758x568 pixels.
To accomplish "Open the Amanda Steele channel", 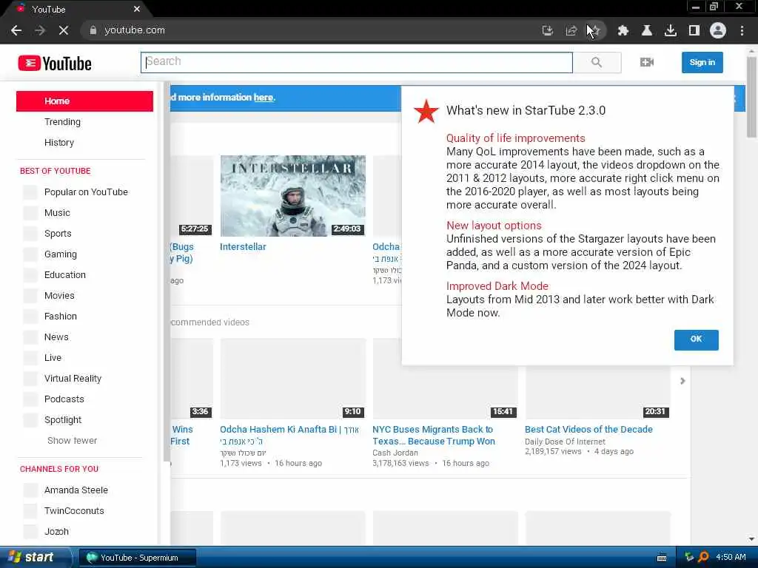I will coord(76,490).
